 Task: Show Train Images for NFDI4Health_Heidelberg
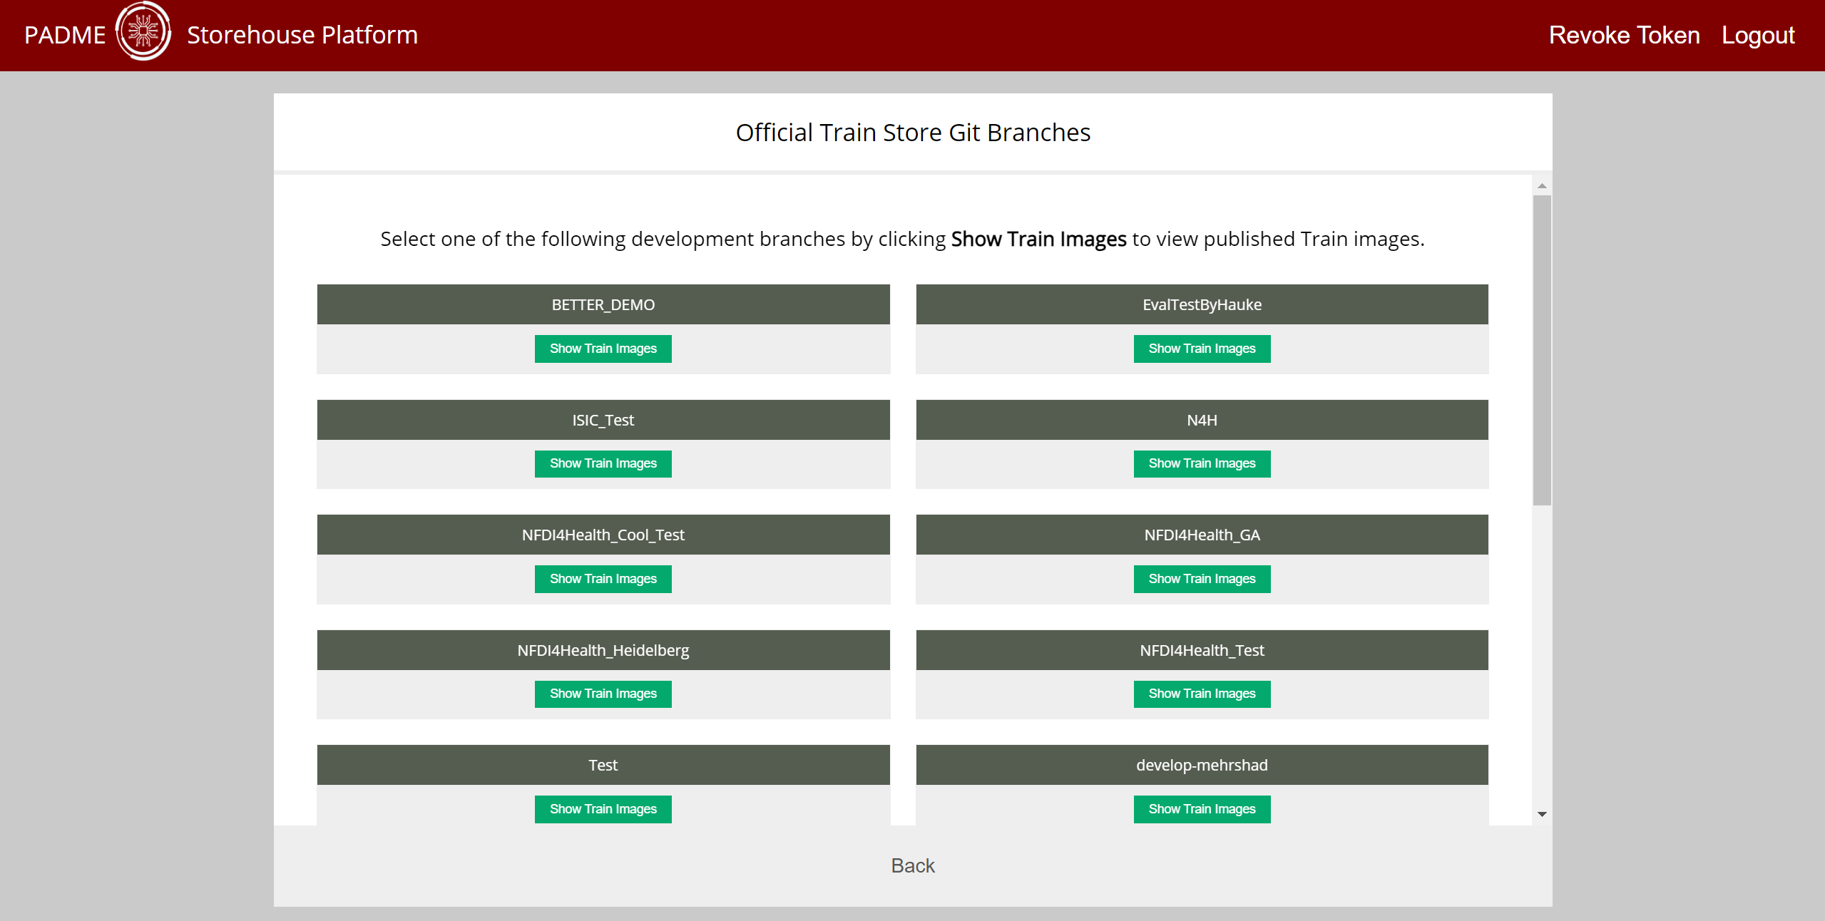[x=603, y=694]
